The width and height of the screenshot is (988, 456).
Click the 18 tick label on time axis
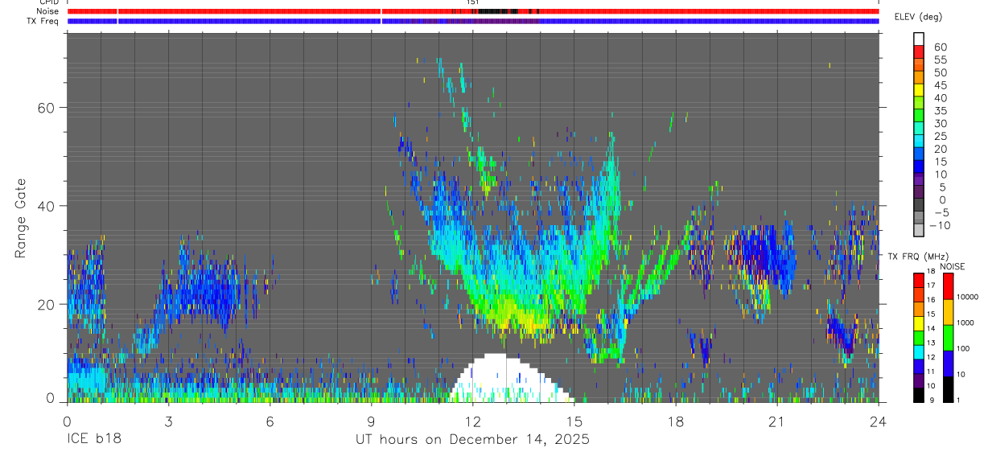676,422
